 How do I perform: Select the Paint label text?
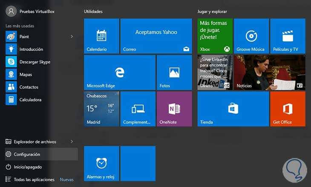[24, 37]
